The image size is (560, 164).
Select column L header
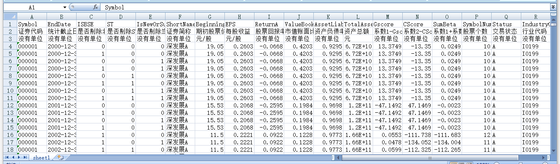(x=358, y=17)
